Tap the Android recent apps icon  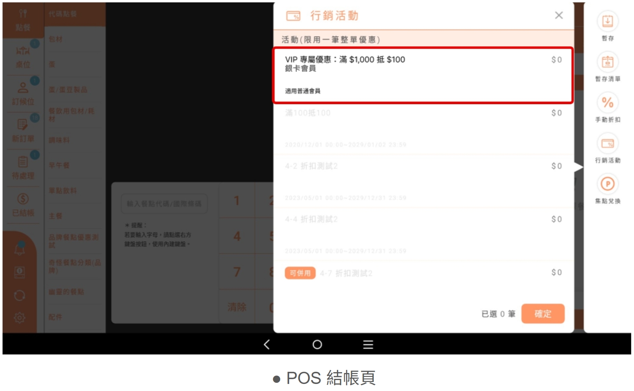[368, 344]
